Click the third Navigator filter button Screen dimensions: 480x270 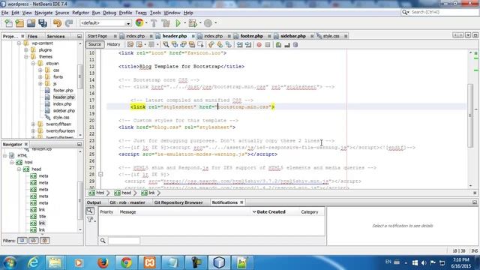pyautogui.click(x=45, y=240)
